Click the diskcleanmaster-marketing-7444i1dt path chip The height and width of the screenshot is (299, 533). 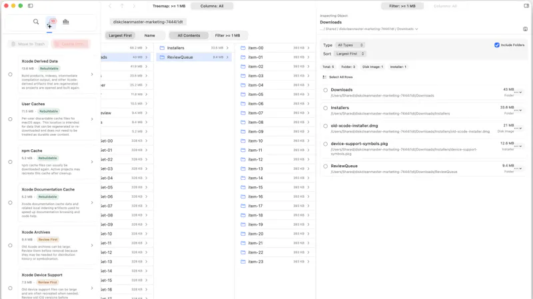click(148, 22)
